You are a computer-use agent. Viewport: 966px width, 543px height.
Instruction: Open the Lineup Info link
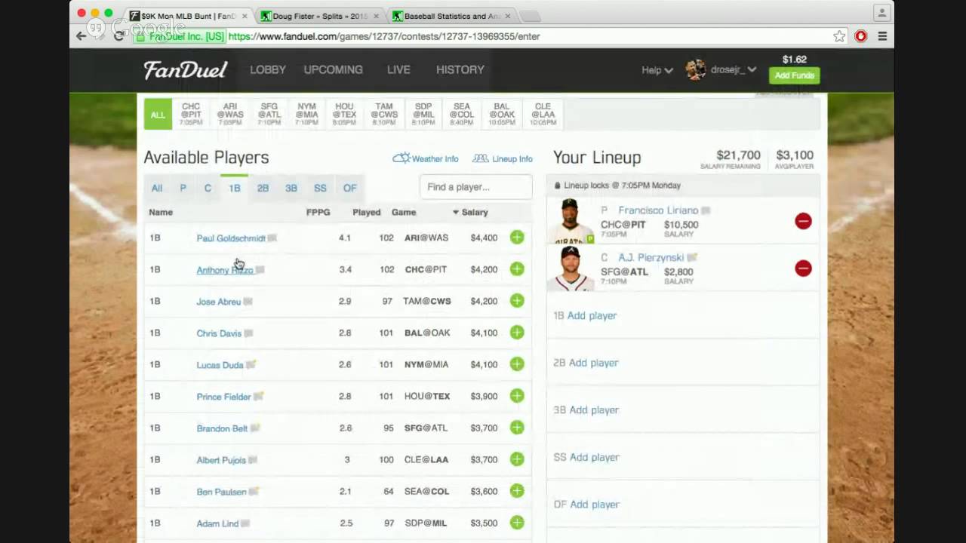click(x=503, y=158)
